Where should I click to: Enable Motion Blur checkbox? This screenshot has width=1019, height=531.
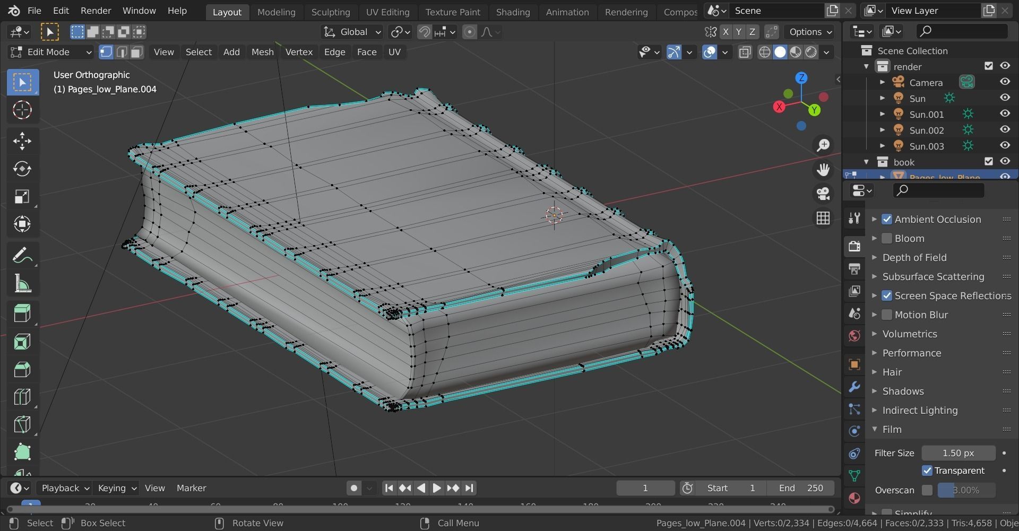(x=887, y=315)
